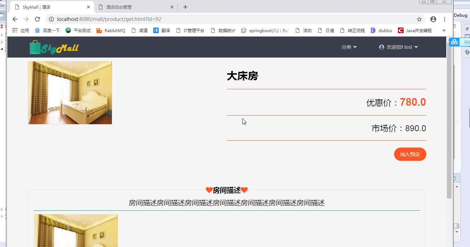Click the 大床房 room thumbnail image

[70, 93]
